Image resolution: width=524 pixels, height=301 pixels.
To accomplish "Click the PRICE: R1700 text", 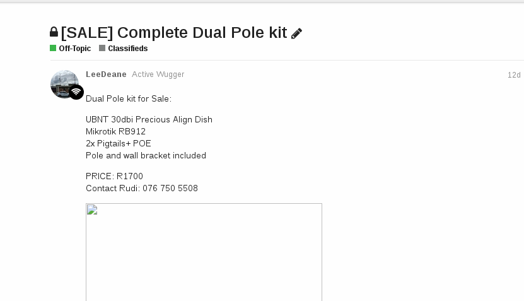I will click(x=114, y=176).
